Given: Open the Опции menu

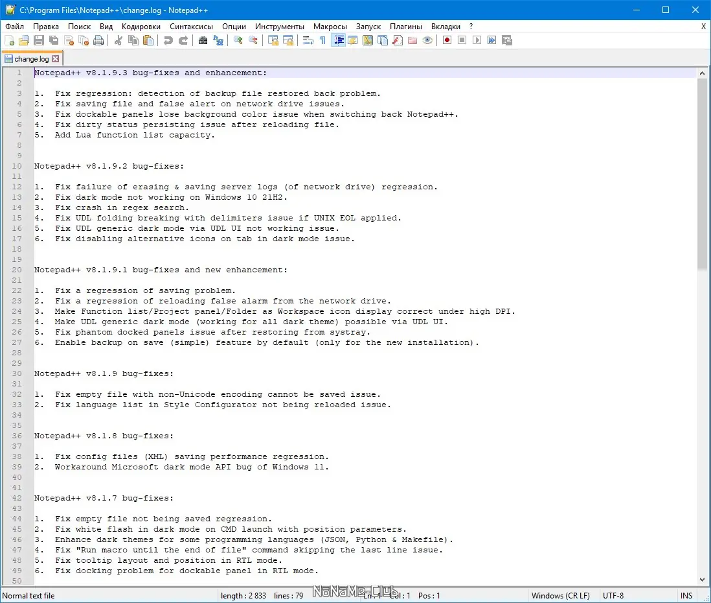Looking at the screenshot, I should point(234,27).
